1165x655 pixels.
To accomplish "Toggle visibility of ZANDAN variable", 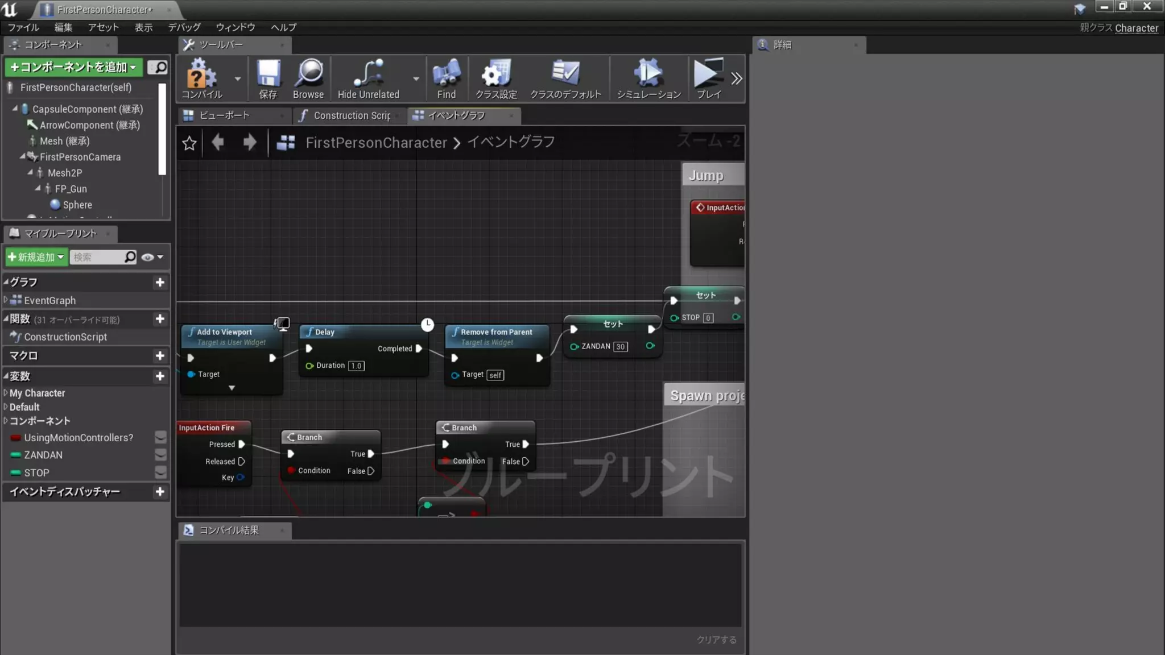I will [x=160, y=455].
